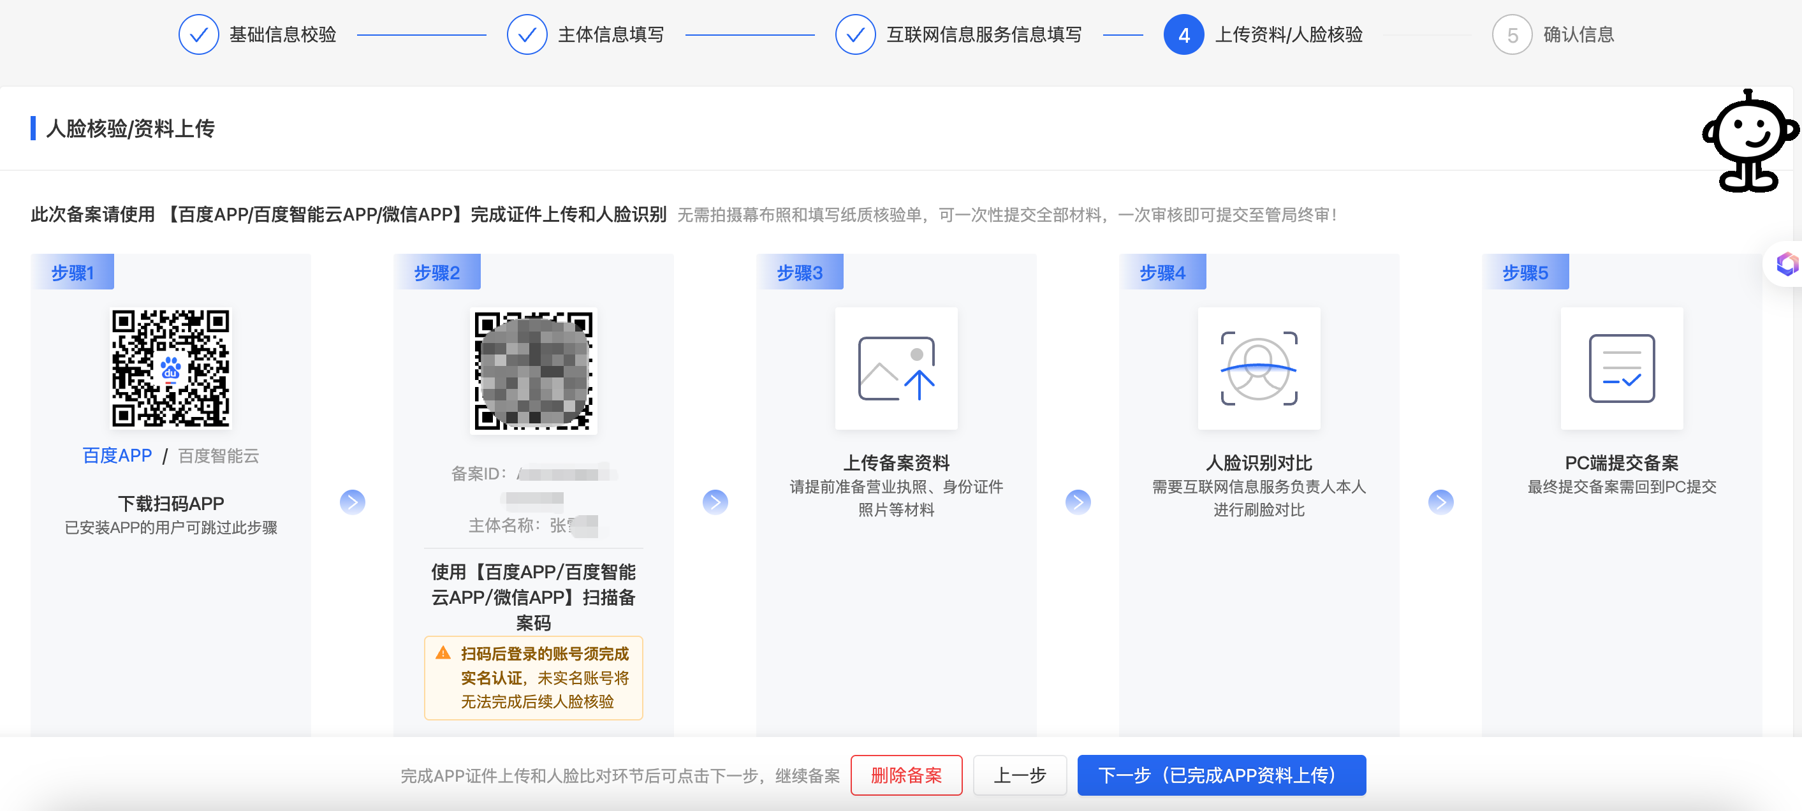Image resolution: width=1802 pixels, height=811 pixels.
Task: Click the 上一步 button
Action: [x=1019, y=775]
